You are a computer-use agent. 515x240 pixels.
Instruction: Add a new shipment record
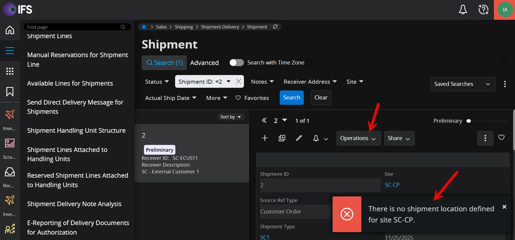265,138
